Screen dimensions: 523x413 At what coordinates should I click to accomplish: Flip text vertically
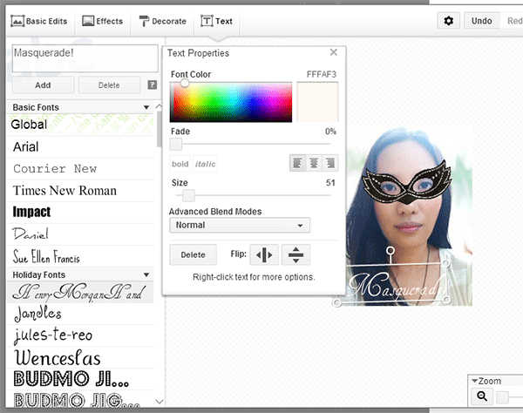coord(296,255)
